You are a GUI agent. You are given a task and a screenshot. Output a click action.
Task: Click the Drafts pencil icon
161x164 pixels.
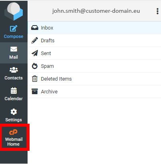(x=35, y=40)
